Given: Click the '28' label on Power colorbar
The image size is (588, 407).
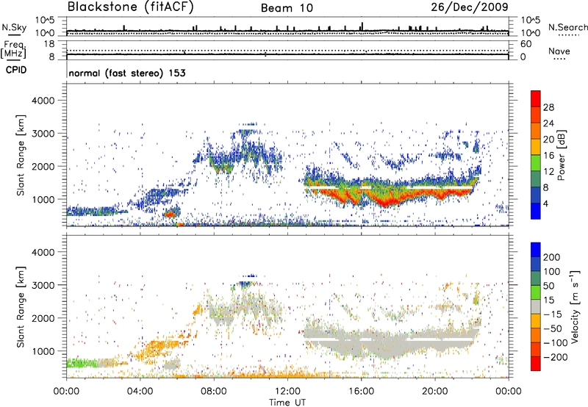Looking at the screenshot, I should pos(548,107).
